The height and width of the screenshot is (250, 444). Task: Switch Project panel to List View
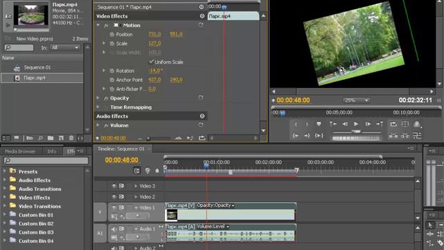(x=6, y=138)
